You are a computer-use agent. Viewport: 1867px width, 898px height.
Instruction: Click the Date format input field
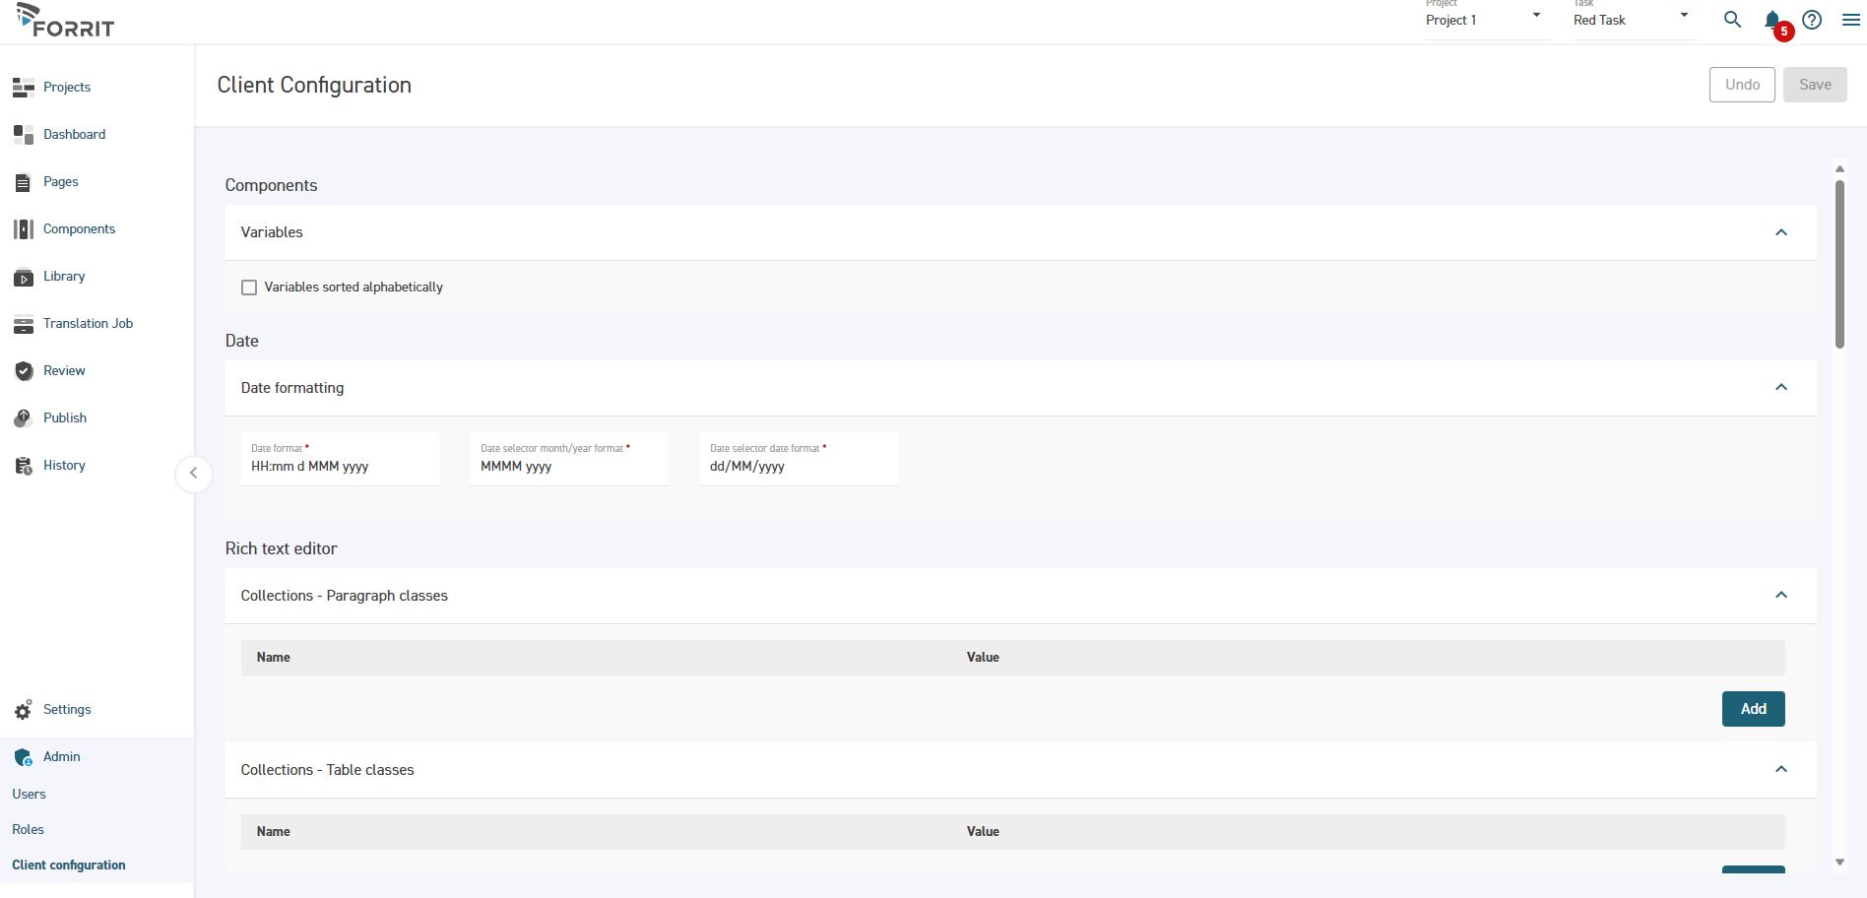(x=340, y=467)
